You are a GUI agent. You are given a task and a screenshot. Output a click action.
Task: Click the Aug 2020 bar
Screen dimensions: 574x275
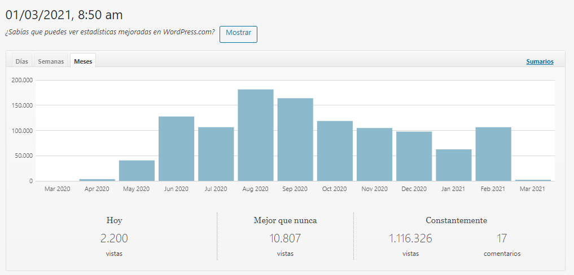pyautogui.click(x=255, y=135)
